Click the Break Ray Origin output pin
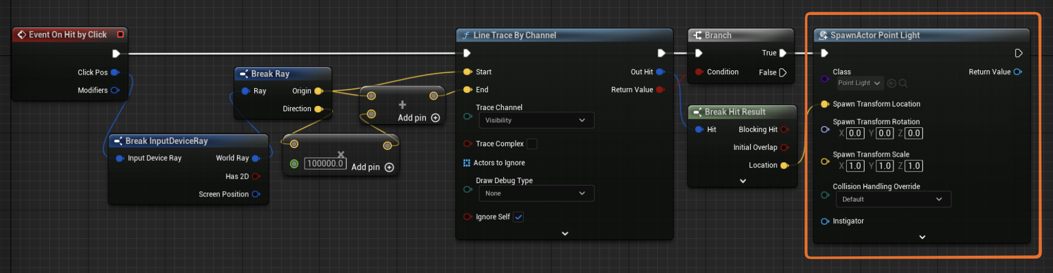Screen dimensions: 1053x273 click(x=318, y=91)
